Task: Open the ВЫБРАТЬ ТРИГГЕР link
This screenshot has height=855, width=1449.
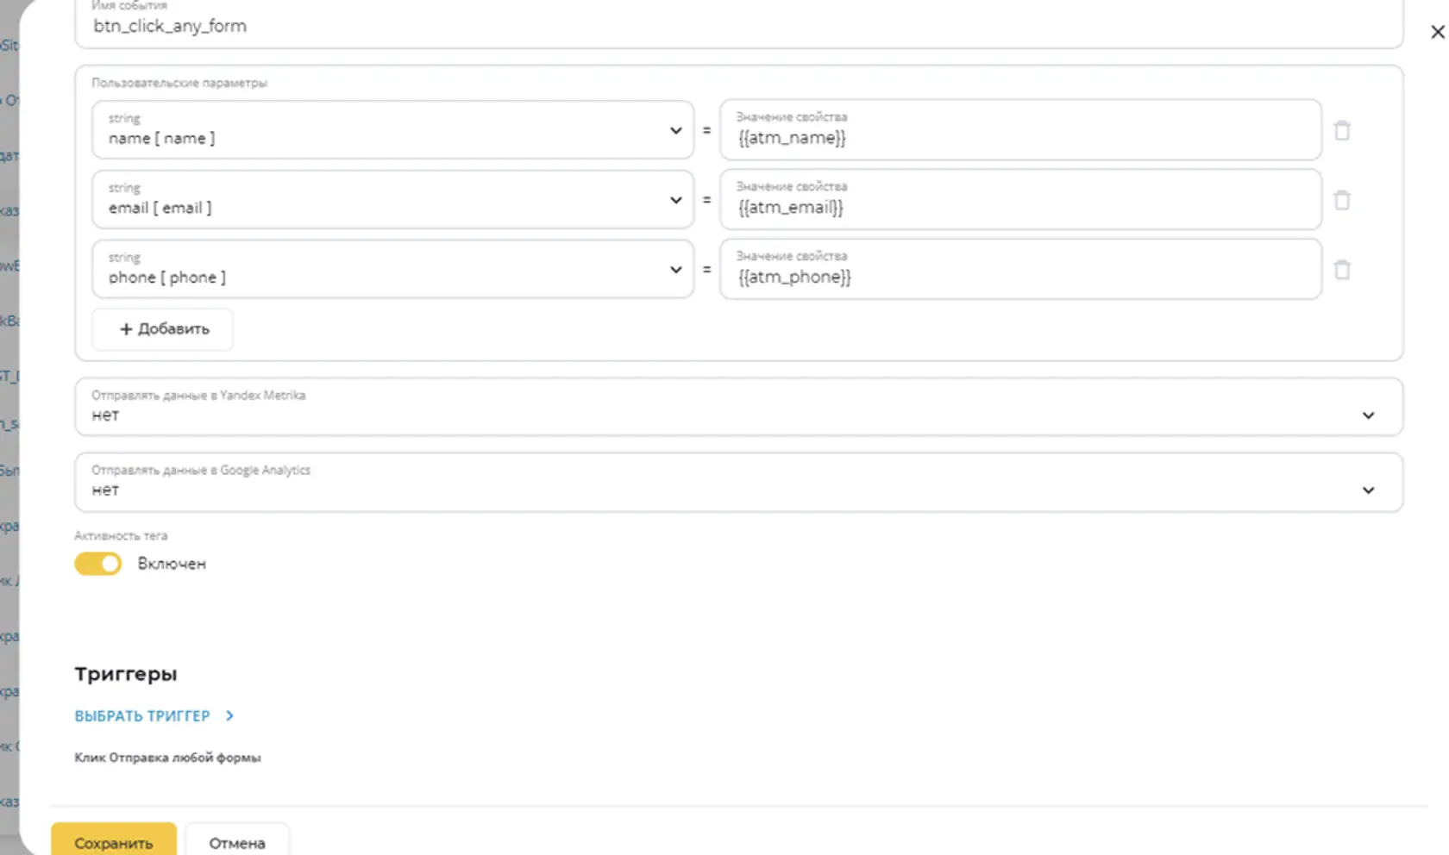Action: click(x=142, y=715)
